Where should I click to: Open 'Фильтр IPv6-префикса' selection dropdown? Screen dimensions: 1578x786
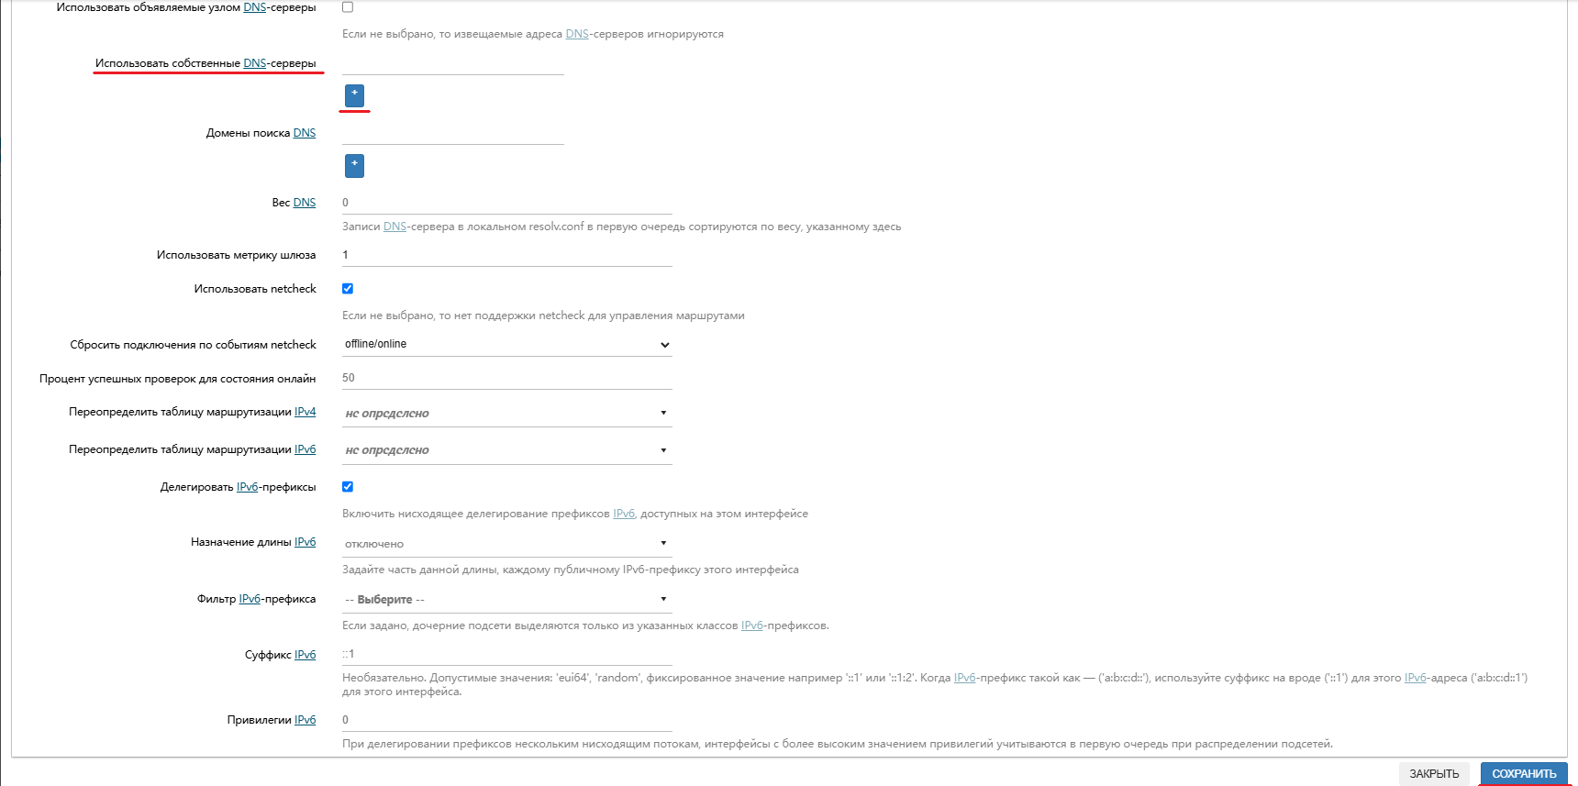pos(506,600)
